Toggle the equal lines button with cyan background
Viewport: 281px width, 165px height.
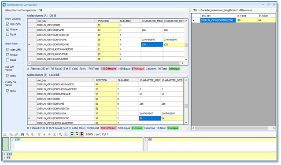tap(72, 134)
